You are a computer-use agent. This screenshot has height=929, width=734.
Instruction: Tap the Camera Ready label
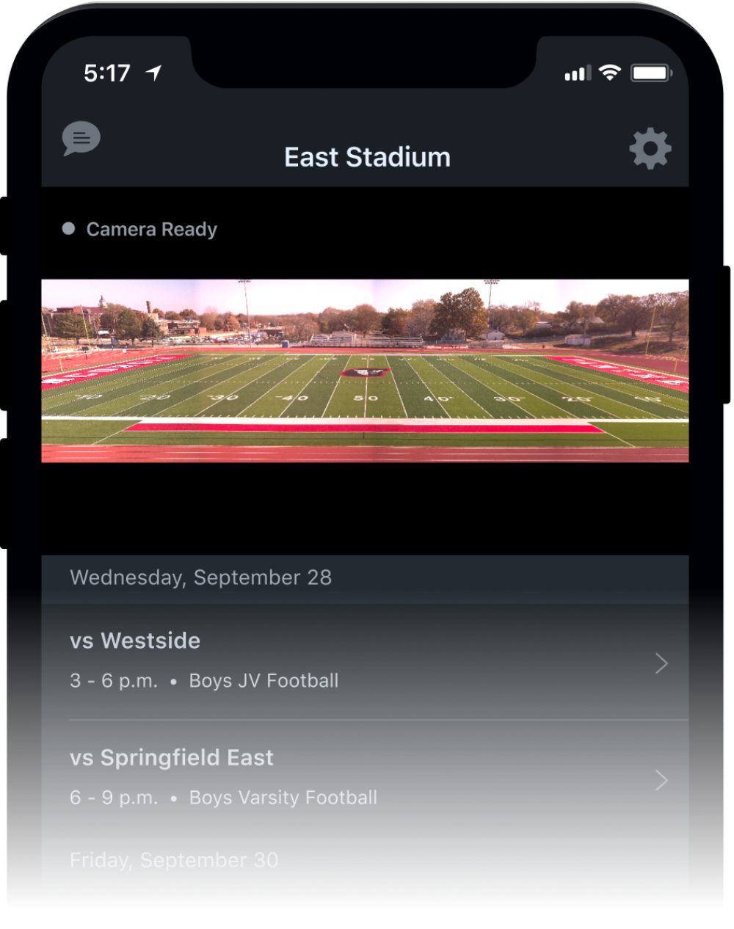pyautogui.click(x=151, y=228)
